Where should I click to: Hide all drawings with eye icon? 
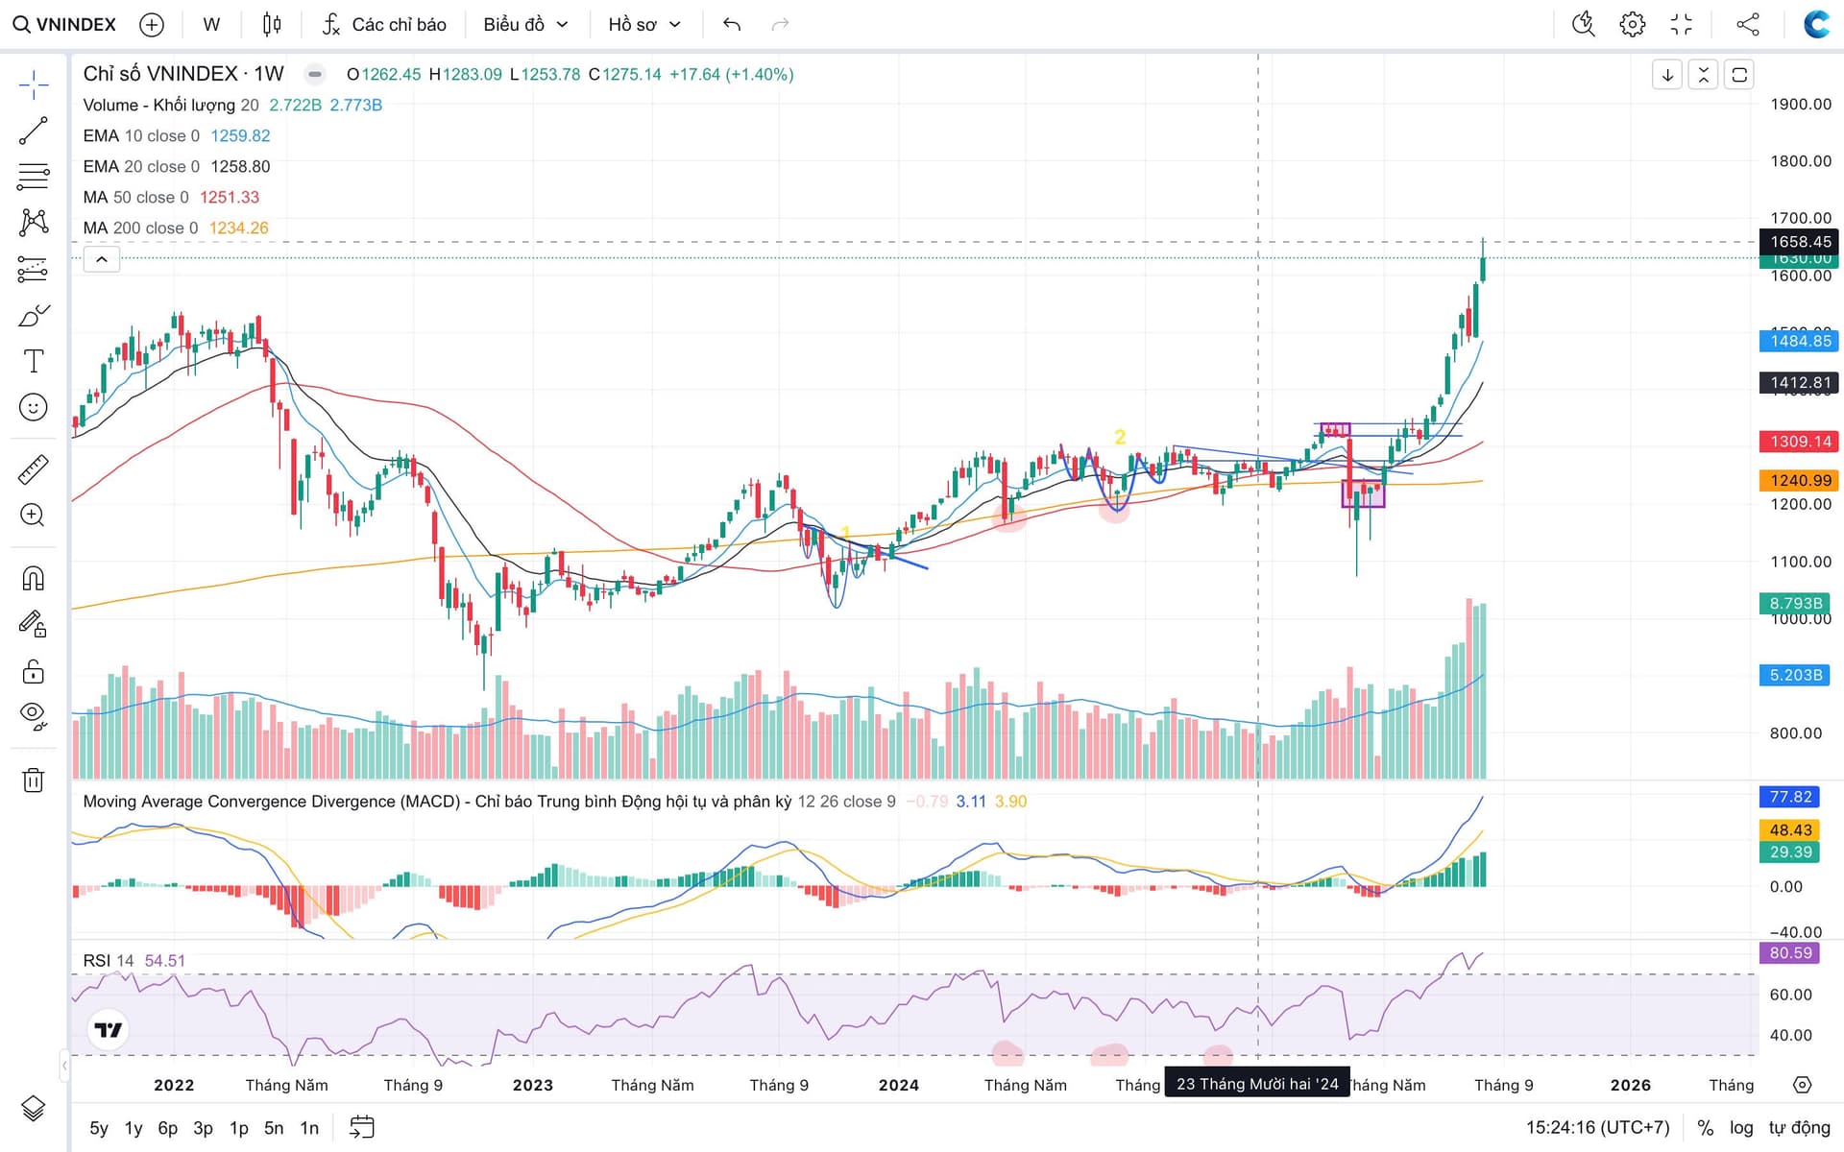pos(33,715)
